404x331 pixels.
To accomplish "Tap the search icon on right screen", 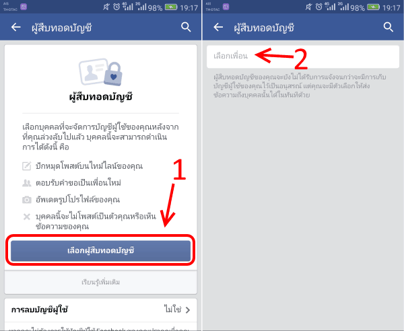I will [x=388, y=27].
